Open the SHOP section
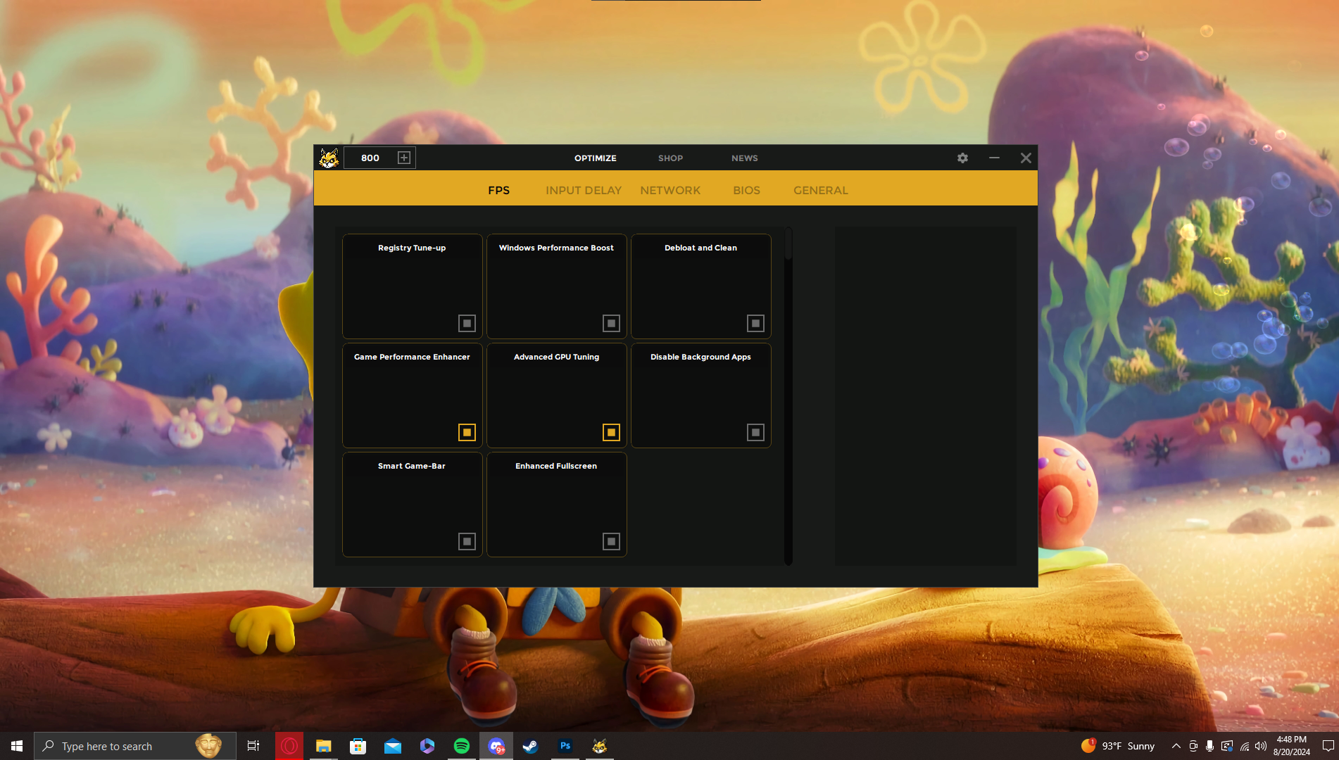The image size is (1339, 760). [x=670, y=158]
